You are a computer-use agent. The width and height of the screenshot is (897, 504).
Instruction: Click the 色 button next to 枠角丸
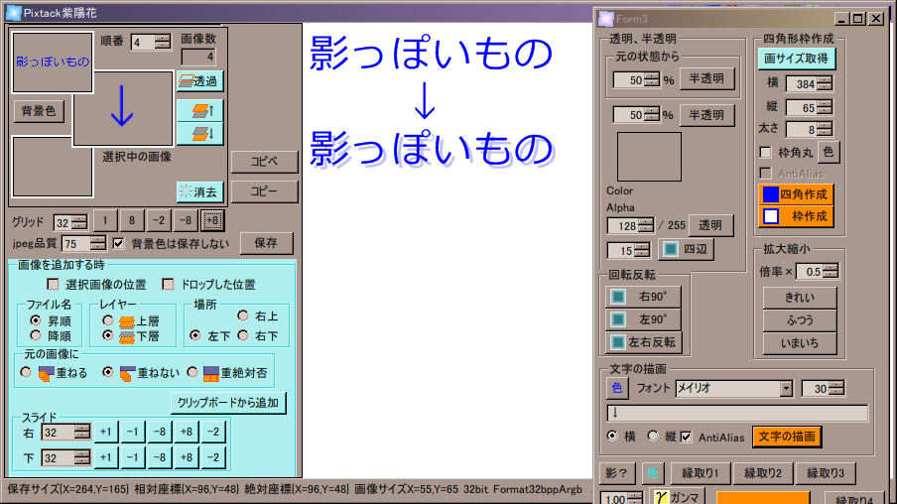pos(829,152)
